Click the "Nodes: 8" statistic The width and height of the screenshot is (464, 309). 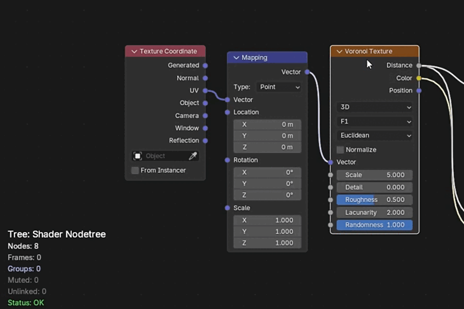click(23, 246)
